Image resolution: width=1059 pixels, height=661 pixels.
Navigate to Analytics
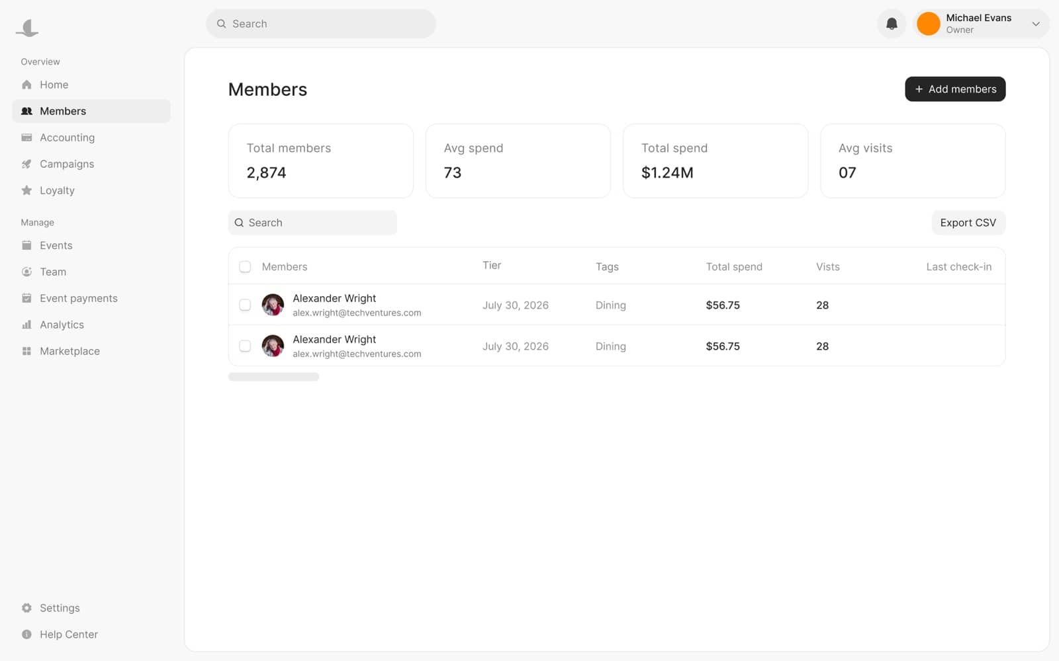pyautogui.click(x=91, y=325)
